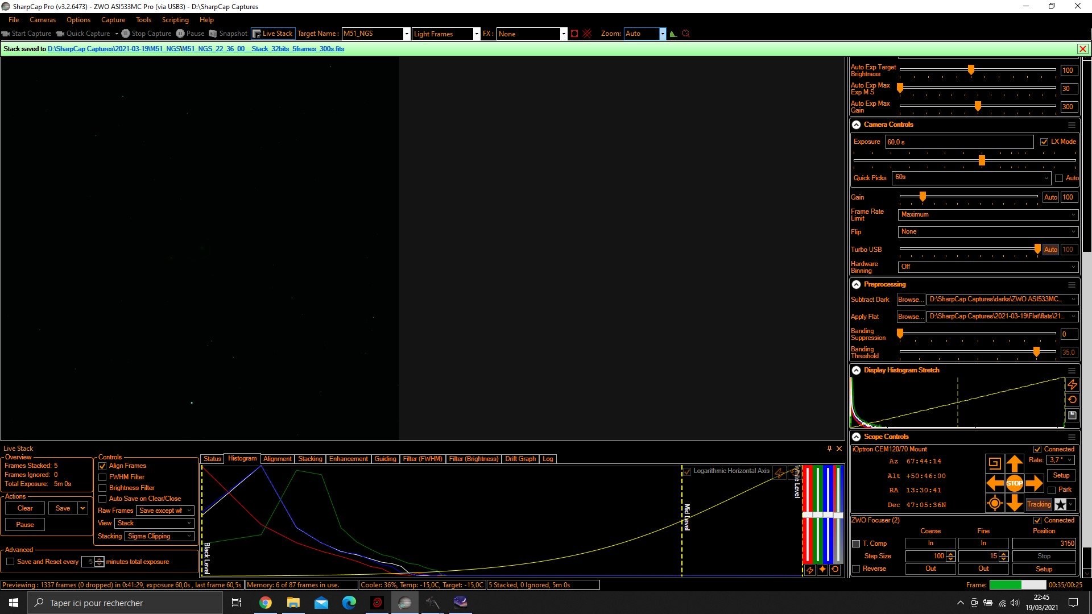The width and height of the screenshot is (1092, 614).
Task: Open the saved stack file link
Action: pyautogui.click(x=196, y=49)
